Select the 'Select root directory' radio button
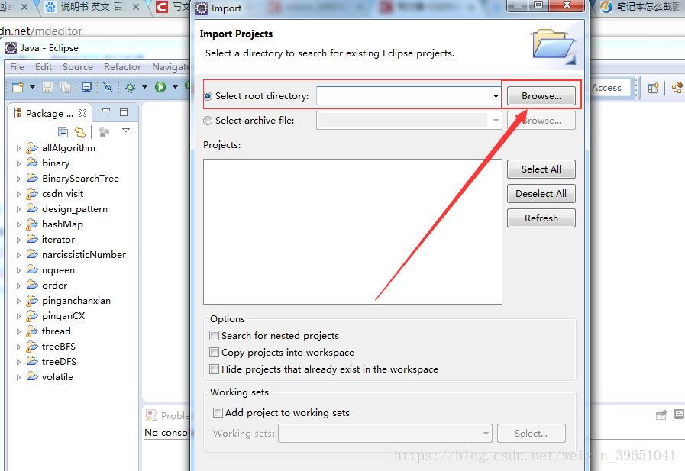This screenshot has height=471, width=685. 208,96
